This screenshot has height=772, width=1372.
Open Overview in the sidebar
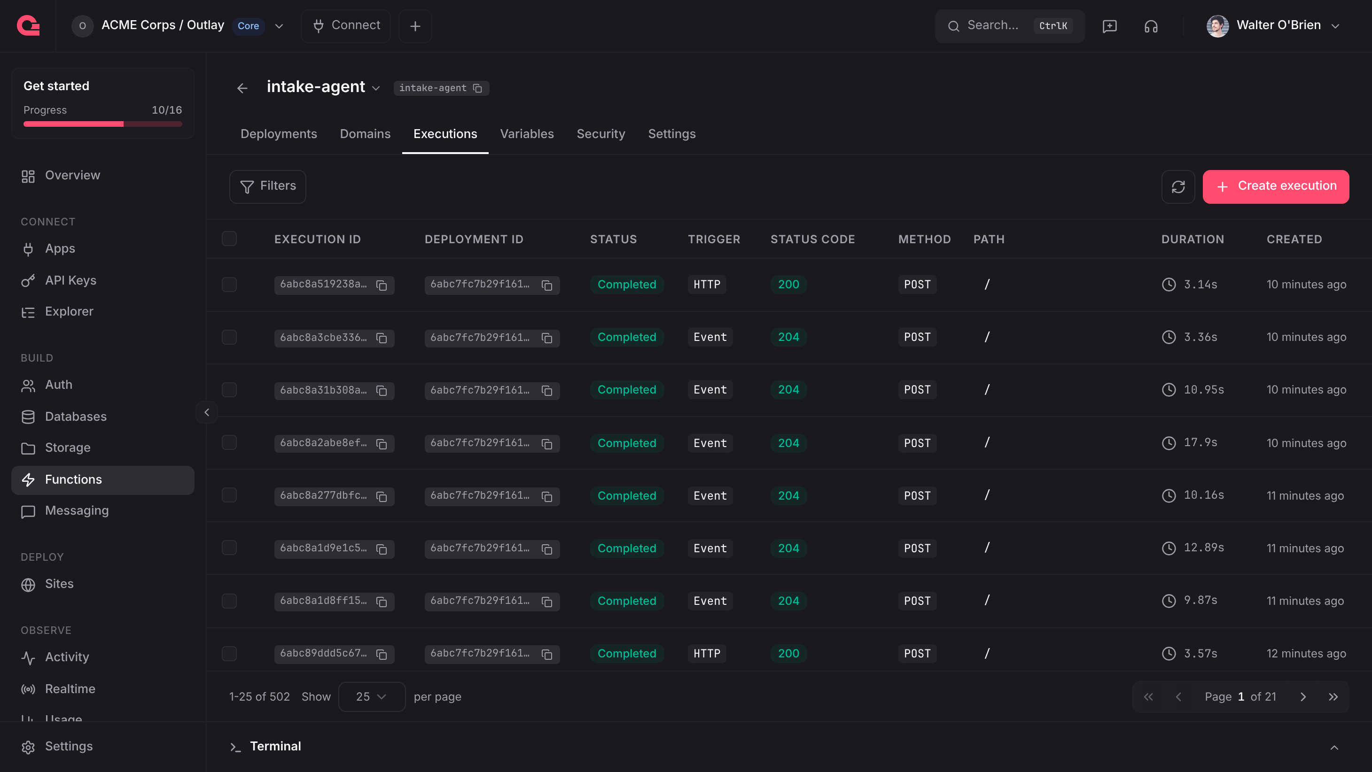103,176
